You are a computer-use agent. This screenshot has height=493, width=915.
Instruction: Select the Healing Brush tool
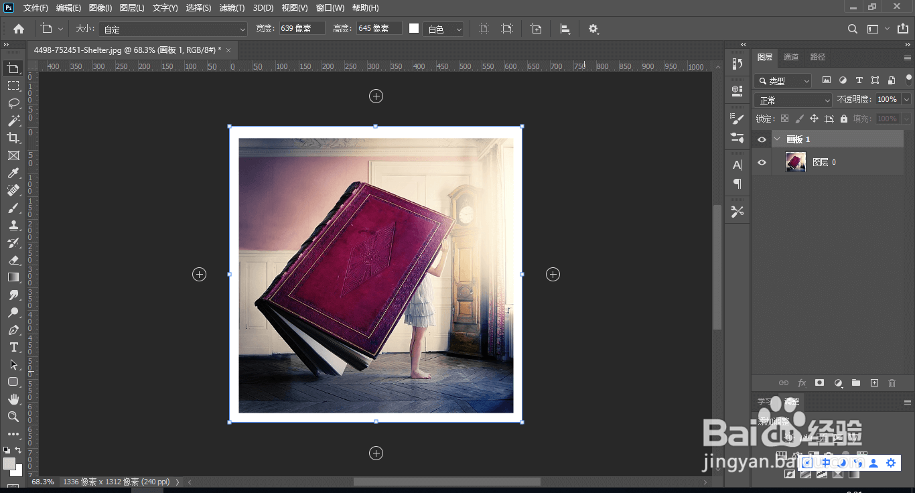[x=13, y=190]
